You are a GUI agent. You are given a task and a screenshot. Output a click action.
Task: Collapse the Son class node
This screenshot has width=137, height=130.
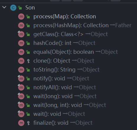click(4, 7)
